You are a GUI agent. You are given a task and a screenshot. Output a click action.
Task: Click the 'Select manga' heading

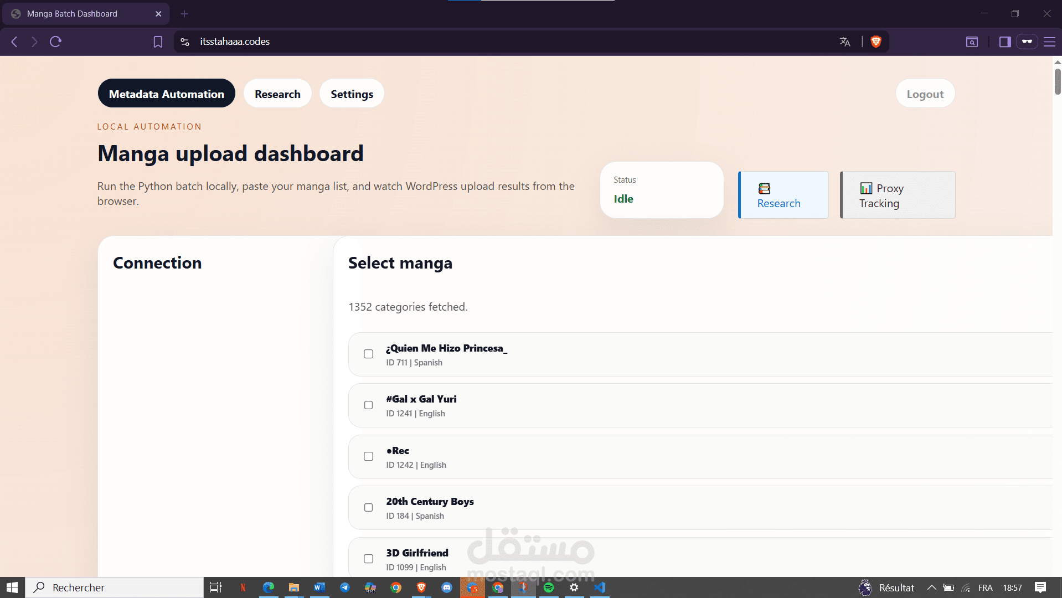[400, 263]
